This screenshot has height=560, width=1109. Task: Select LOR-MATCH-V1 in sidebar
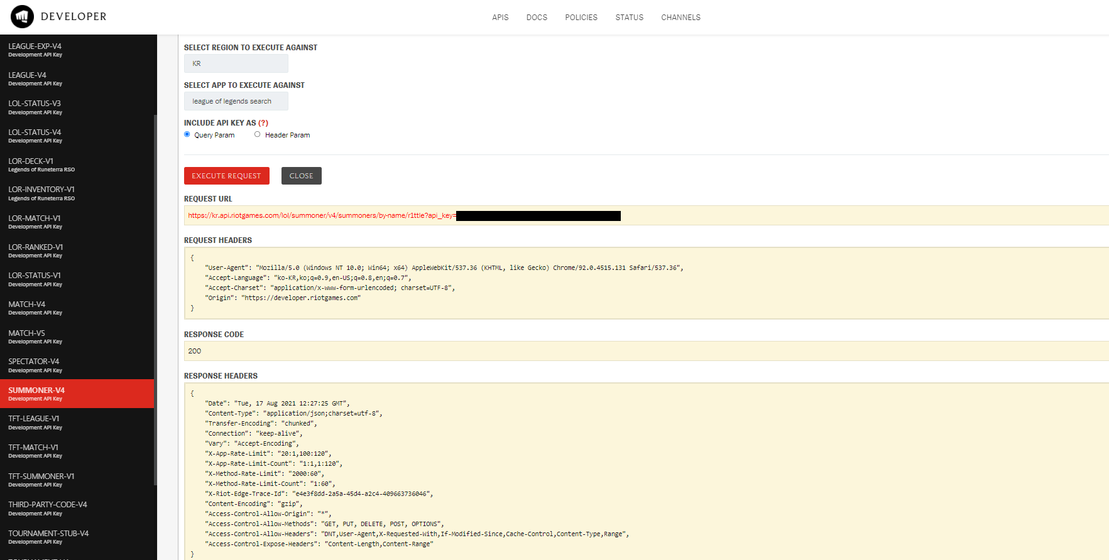point(77,222)
